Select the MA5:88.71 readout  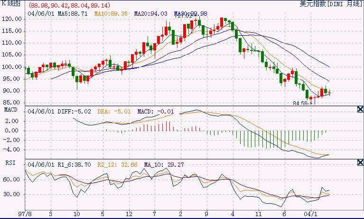(73, 14)
